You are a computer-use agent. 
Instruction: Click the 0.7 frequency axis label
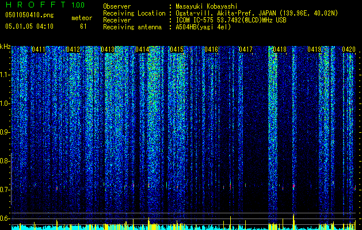[x=5, y=190]
